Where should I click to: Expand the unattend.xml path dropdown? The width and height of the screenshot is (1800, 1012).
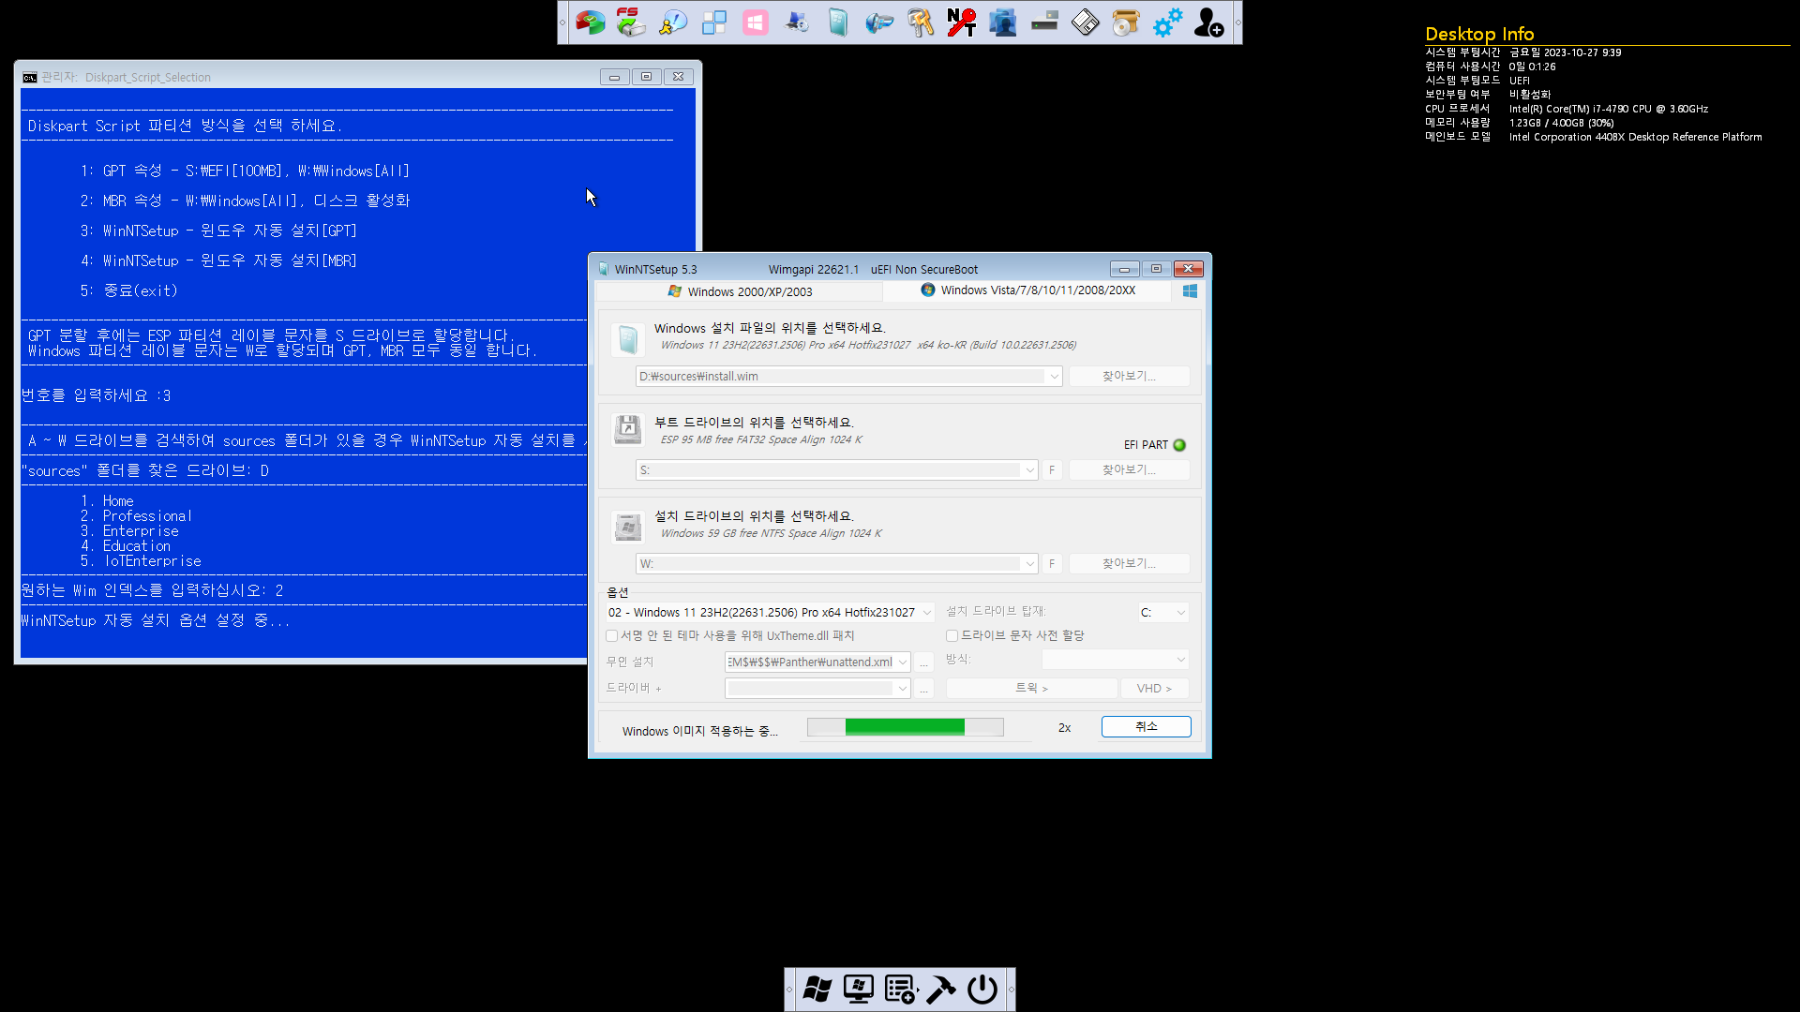tap(902, 662)
